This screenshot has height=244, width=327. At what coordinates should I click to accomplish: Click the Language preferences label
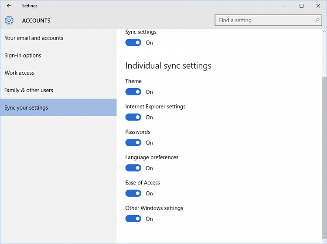[x=152, y=157]
